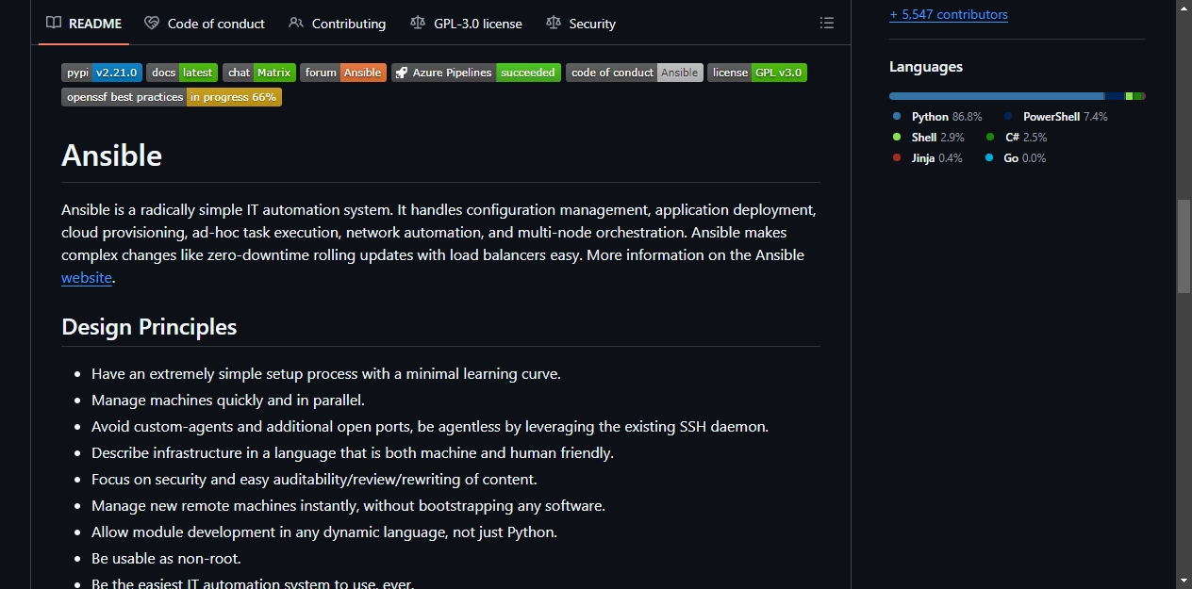
Task: Click the scrollbar down arrow
Action: click(x=1184, y=581)
